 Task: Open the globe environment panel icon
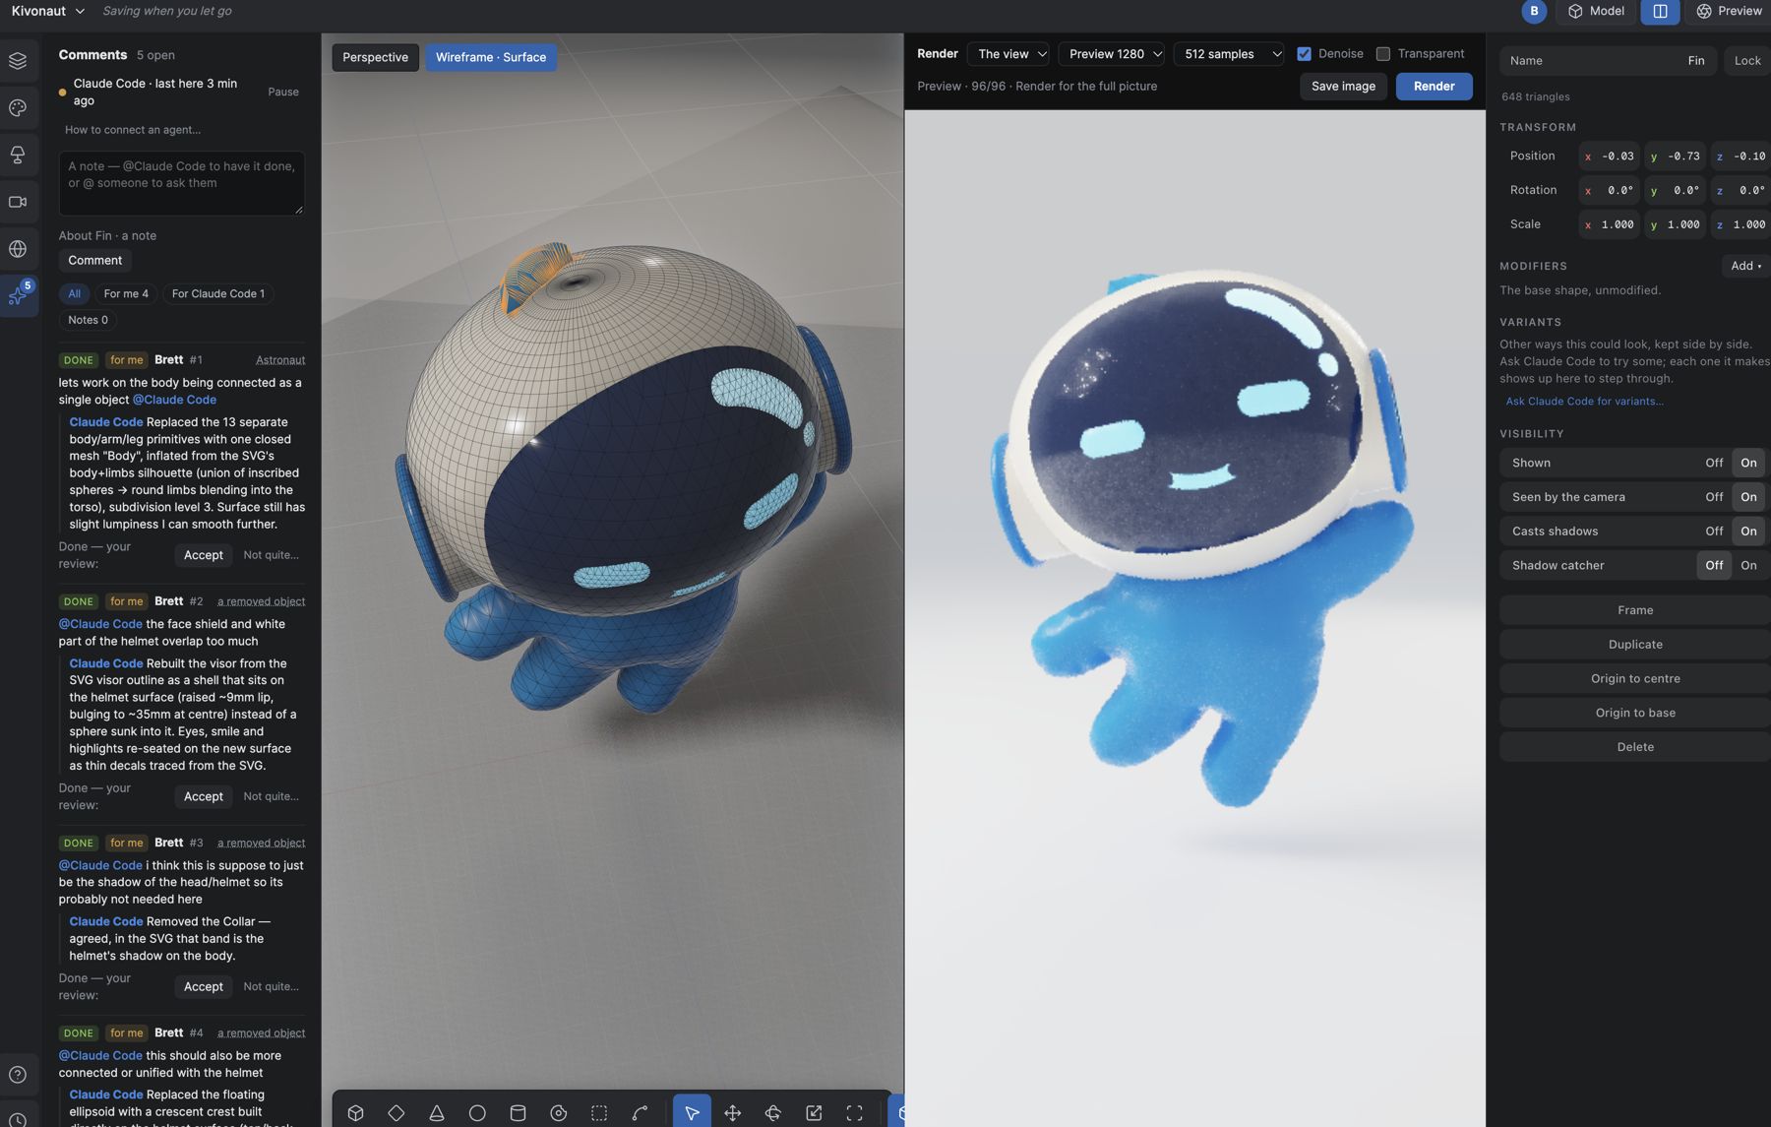(x=18, y=249)
